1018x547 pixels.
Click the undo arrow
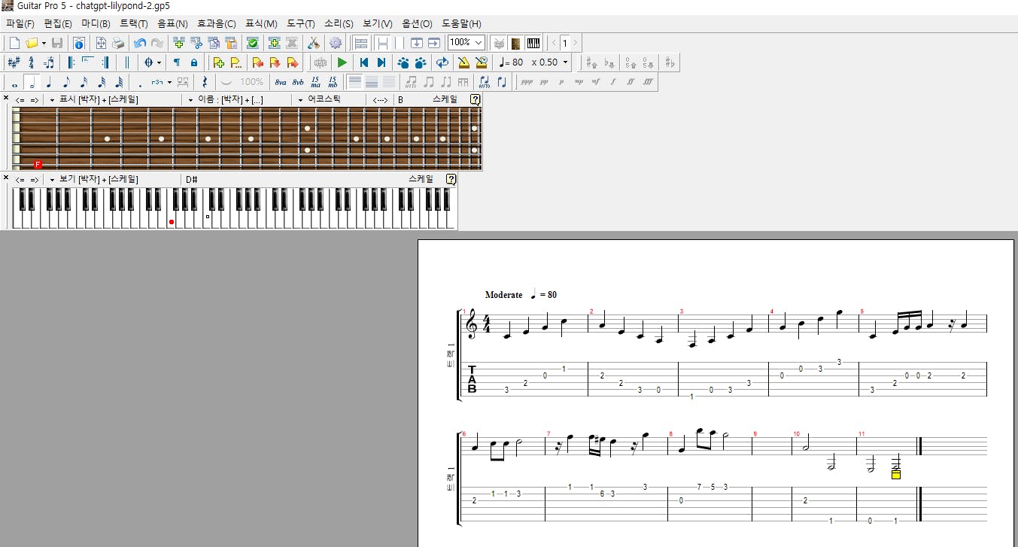140,43
